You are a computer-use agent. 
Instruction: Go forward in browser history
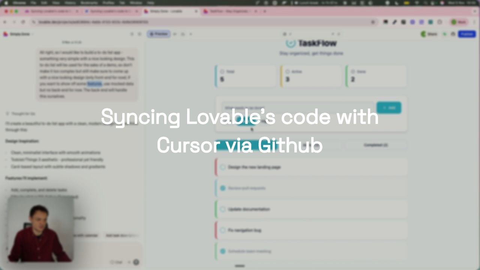14,22
